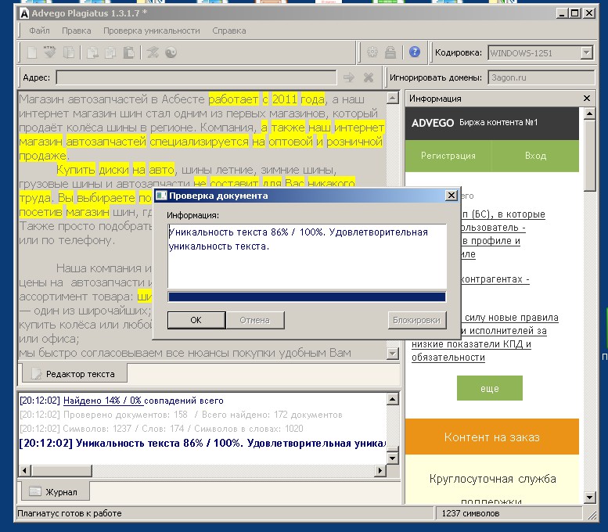Image resolution: width=608 pixels, height=532 pixels.
Task: Click the 1237 символов status bar entry
Action: pyautogui.click(x=470, y=513)
